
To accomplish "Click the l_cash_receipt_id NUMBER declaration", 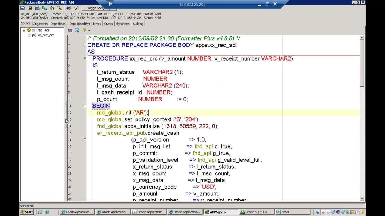I will click(x=134, y=92).
